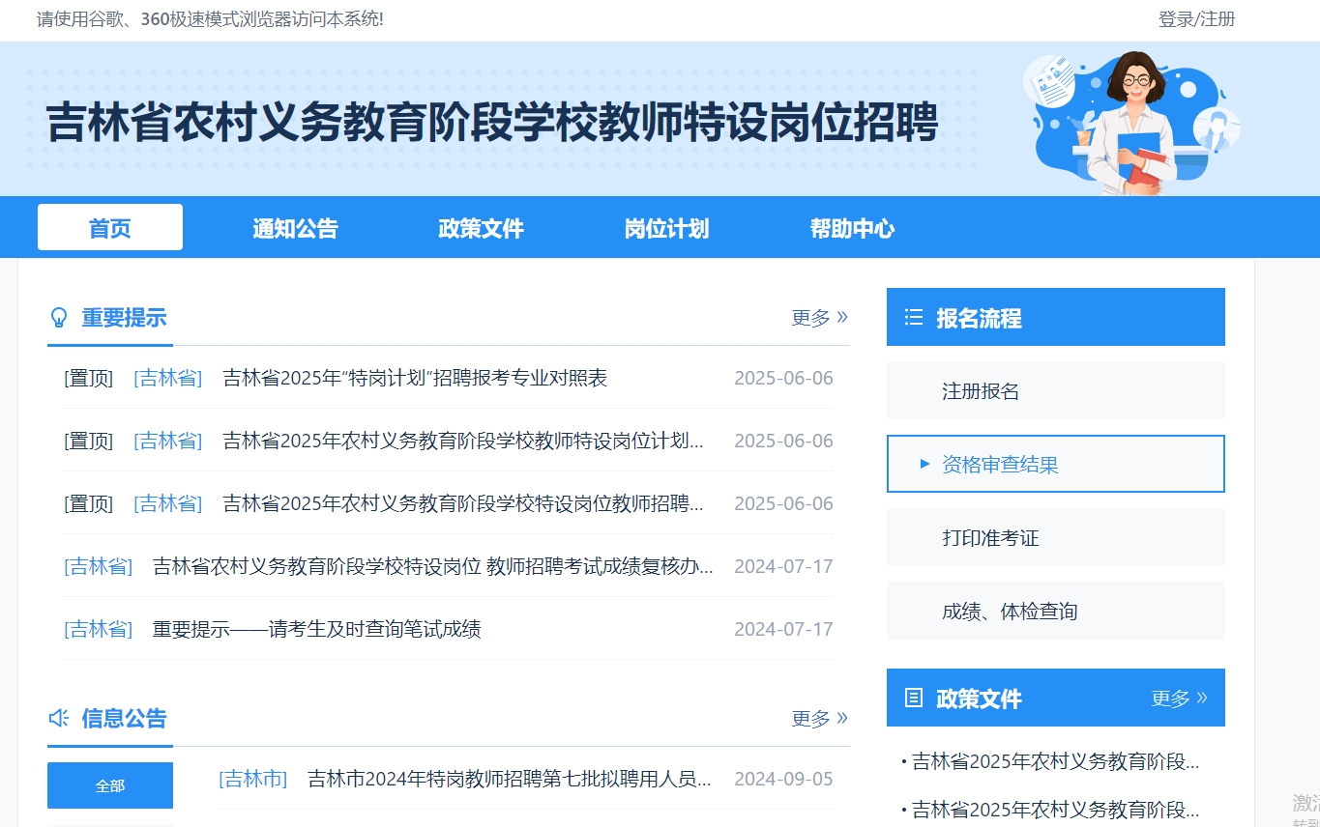Viewport: 1320px width, 827px height.
Task: Open the 注册报名 step
Action: click(980, 390)
